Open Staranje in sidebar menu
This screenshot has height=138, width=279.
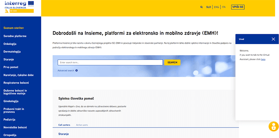9,59
